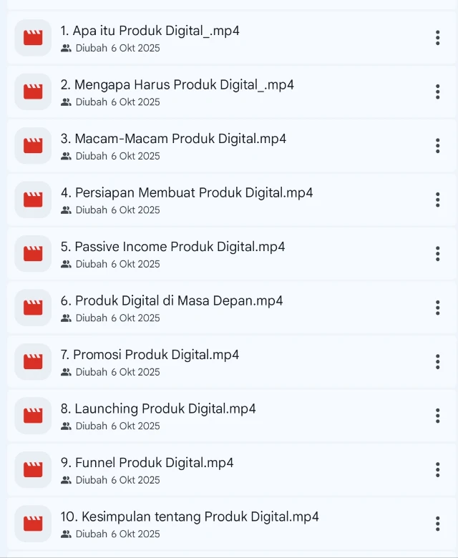Open more options for 7. Promosi Produk Digital.mp4
Screen dimensions: 458x558
[437, 362]
